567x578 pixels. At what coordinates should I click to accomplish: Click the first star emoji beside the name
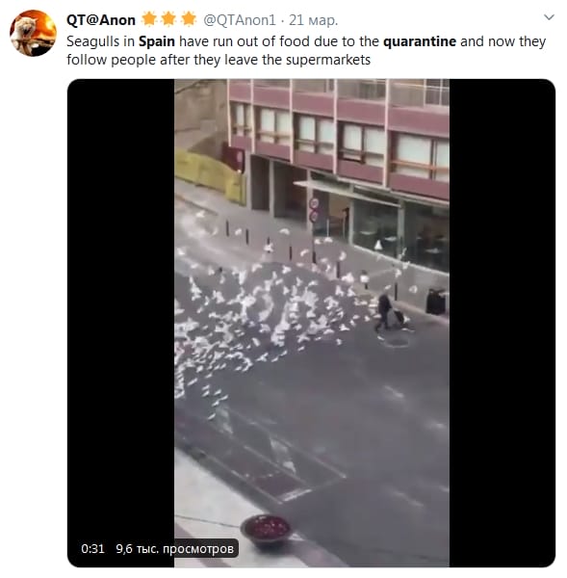click(x=149, y=19)
